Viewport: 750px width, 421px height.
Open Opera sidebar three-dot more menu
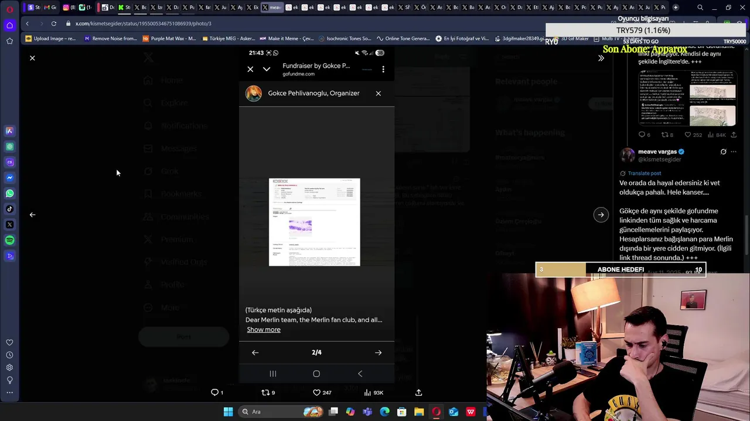9,392
